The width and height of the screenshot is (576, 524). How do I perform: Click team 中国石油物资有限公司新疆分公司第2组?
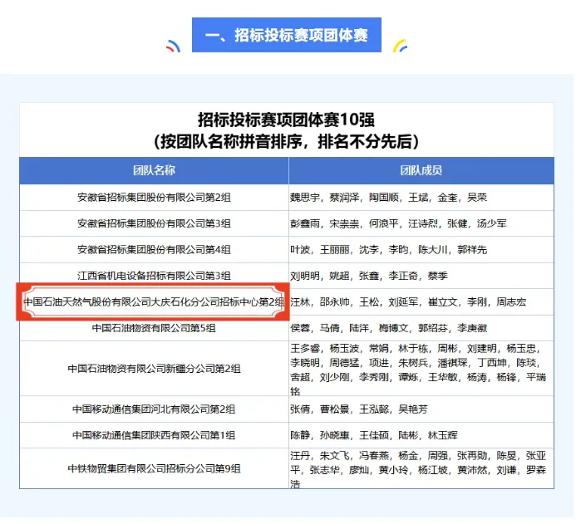coord(154,369)
